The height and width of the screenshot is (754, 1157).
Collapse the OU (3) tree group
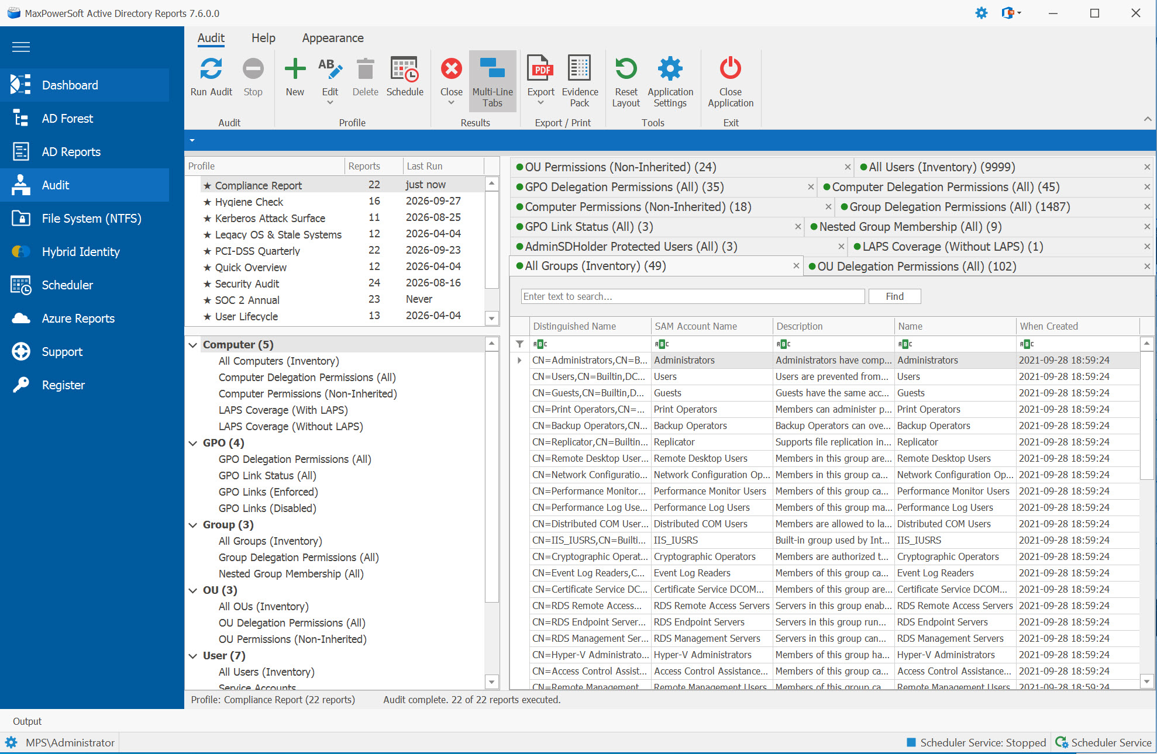click(192, 590)
